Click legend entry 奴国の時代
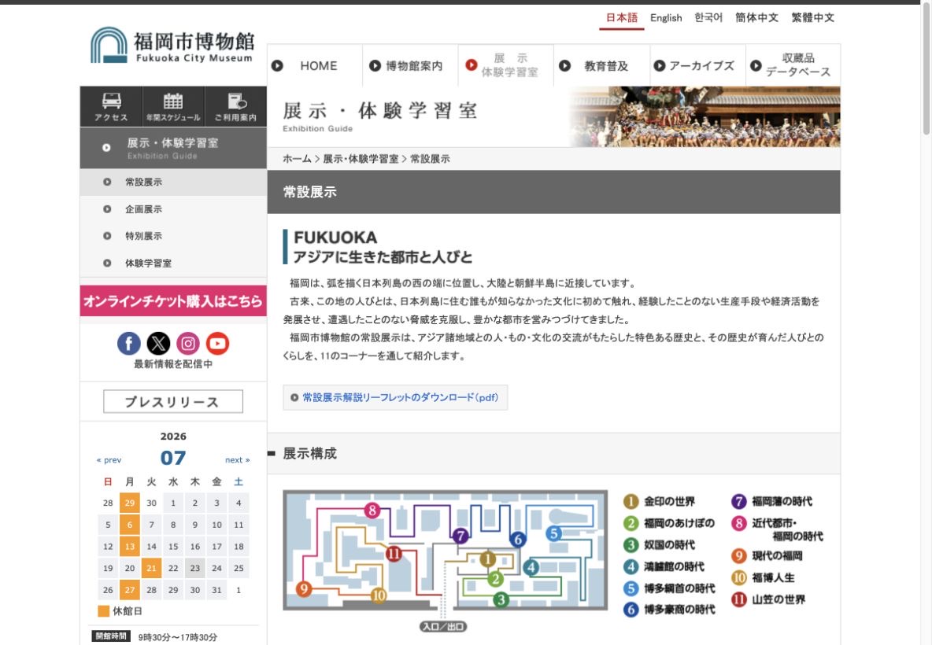Viewport: 932px width, 645px height. pos(659,544)
